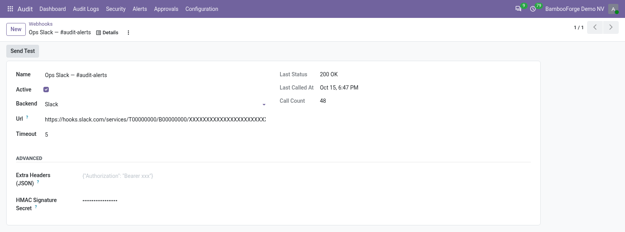Edit the Name field Ops Slack — #audit-alerts
Viewport: 625px width, 232px height.
[x=155, y=75]
